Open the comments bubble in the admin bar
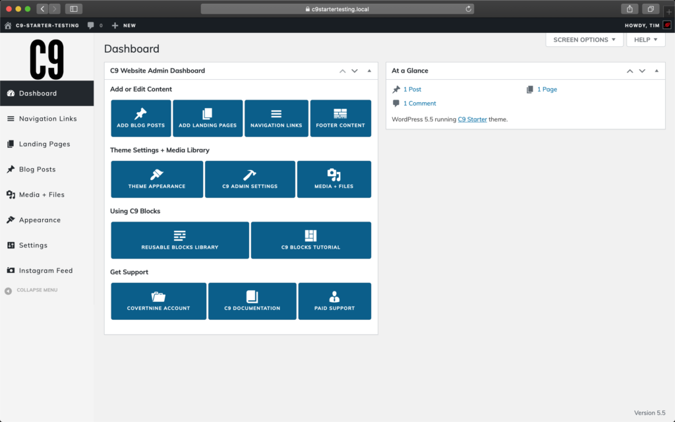This screenshot has width=675, height=422. click(91, 26)
